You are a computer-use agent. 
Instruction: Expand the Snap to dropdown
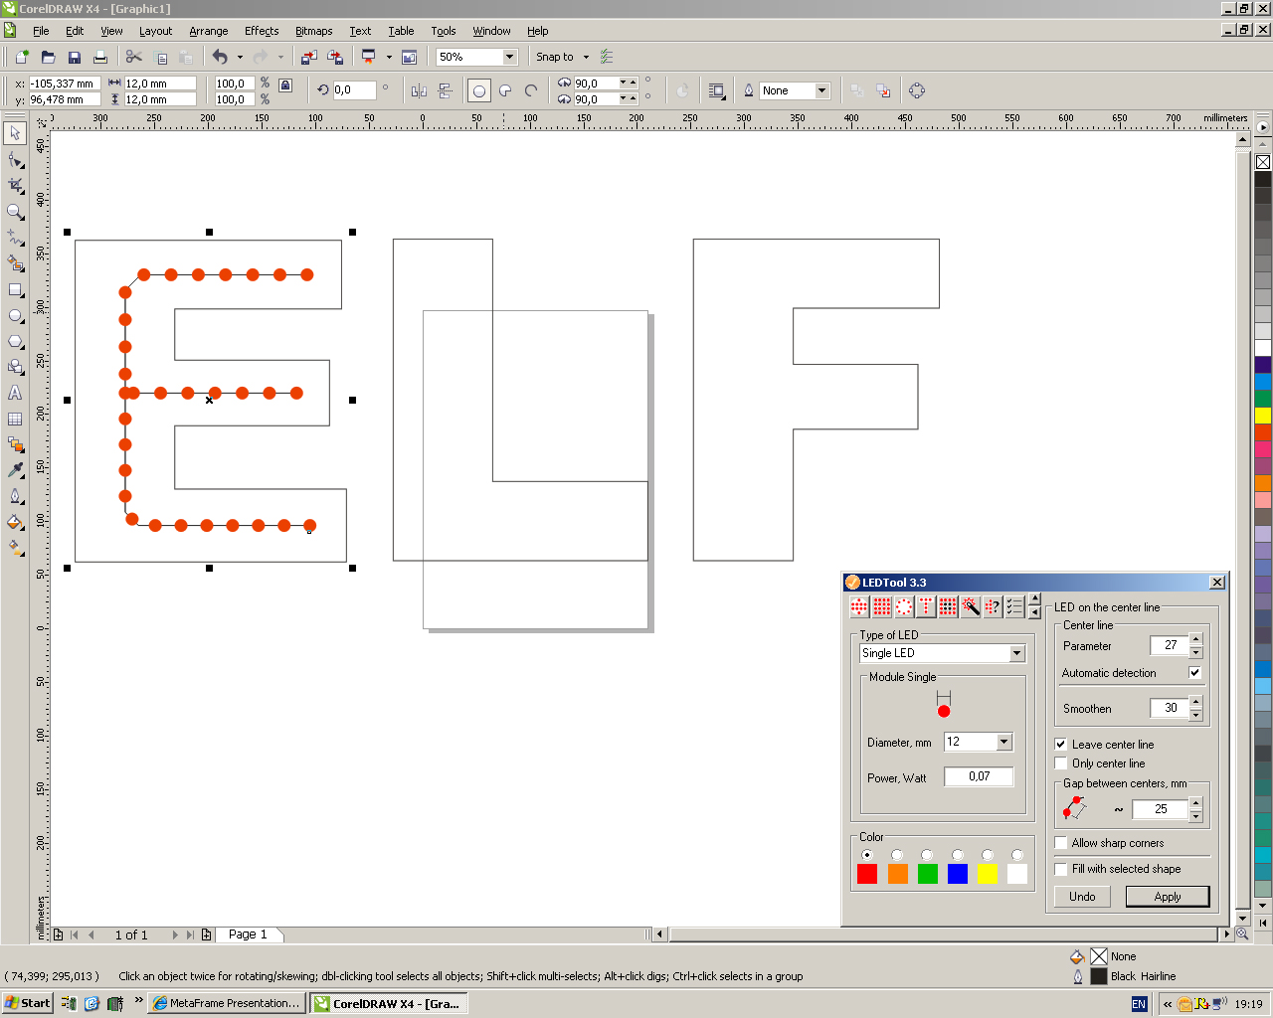(586, 58)
